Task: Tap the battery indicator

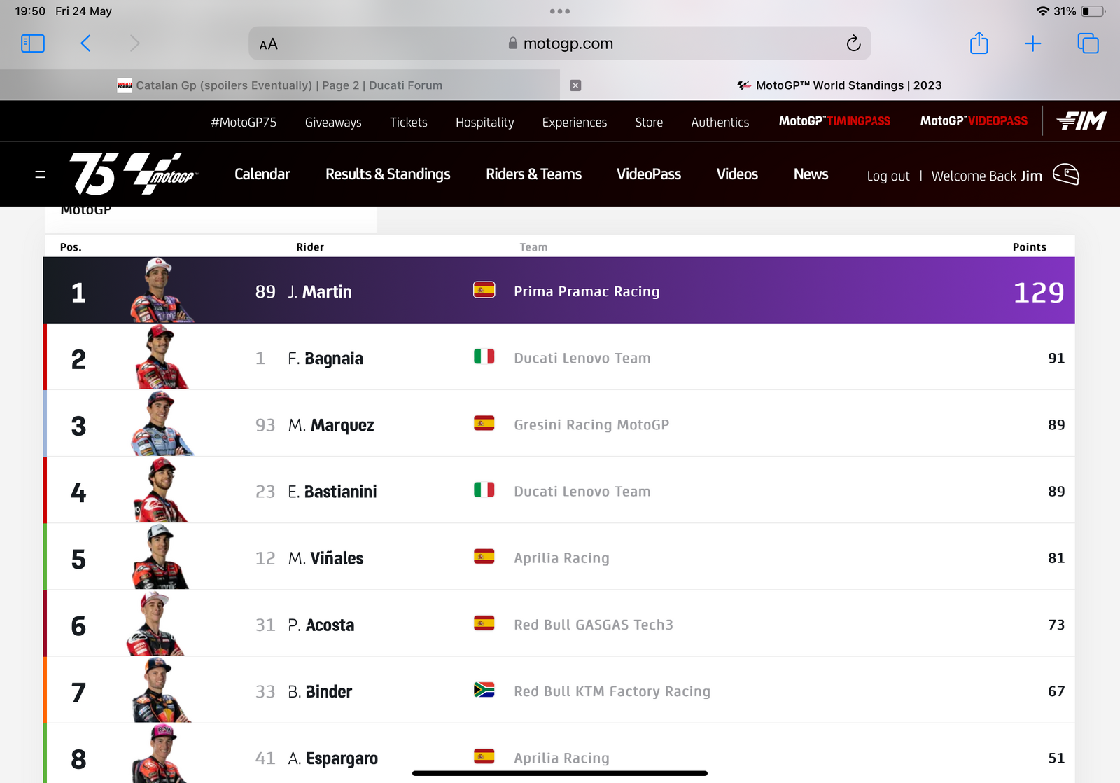Action: pyautogui.click(x=1093, y=11)
